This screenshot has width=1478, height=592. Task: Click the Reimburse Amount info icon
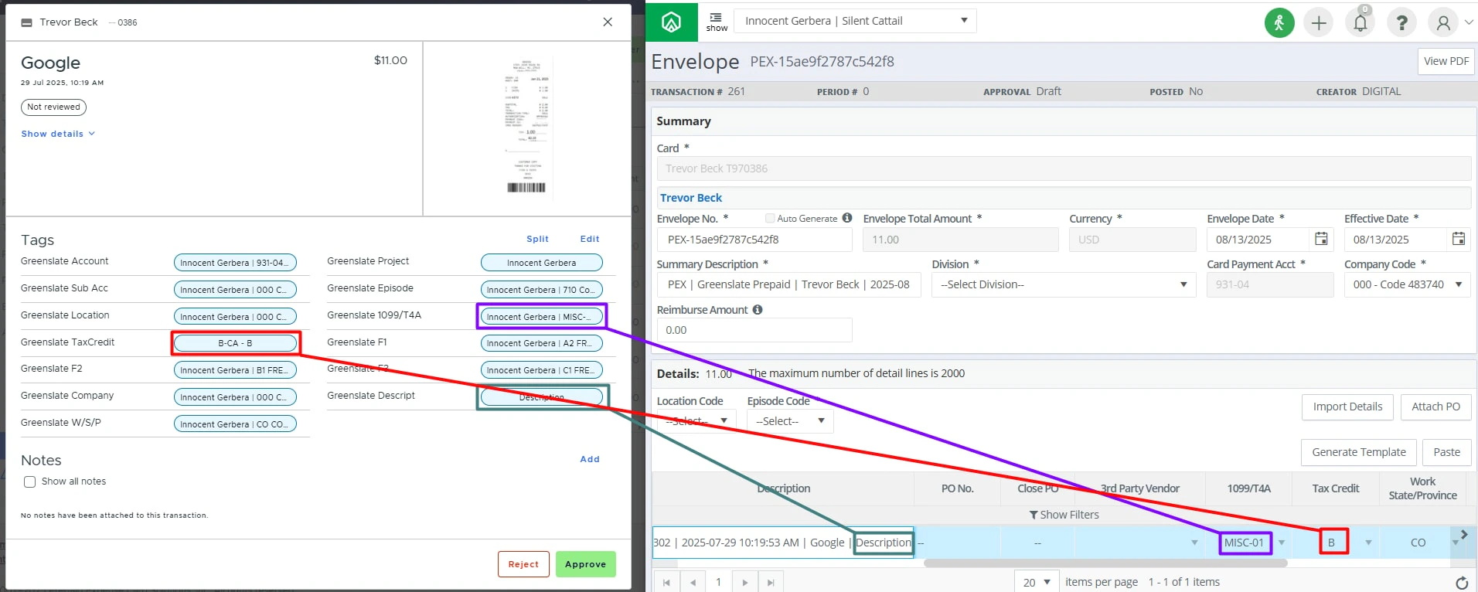[x=758, y=309]
